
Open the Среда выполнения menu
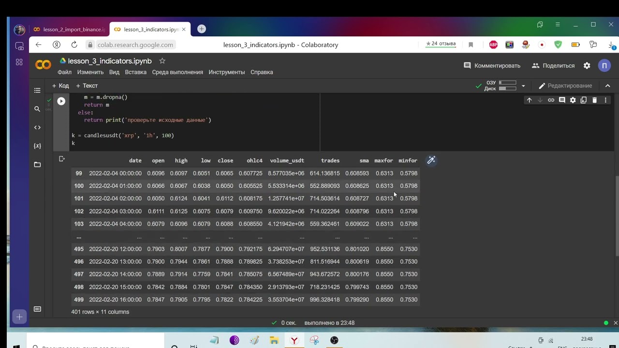(x=177, y=72)
